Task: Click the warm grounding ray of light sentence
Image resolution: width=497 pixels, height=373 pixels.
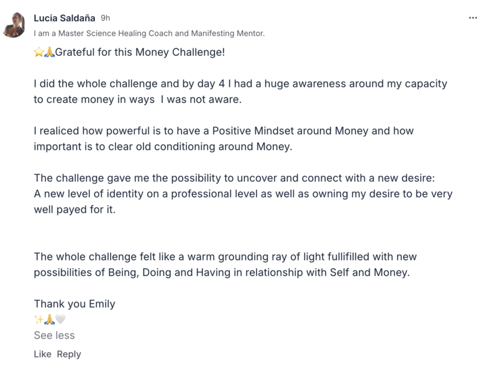Action: pyautogui.click(x=225, y=264)
